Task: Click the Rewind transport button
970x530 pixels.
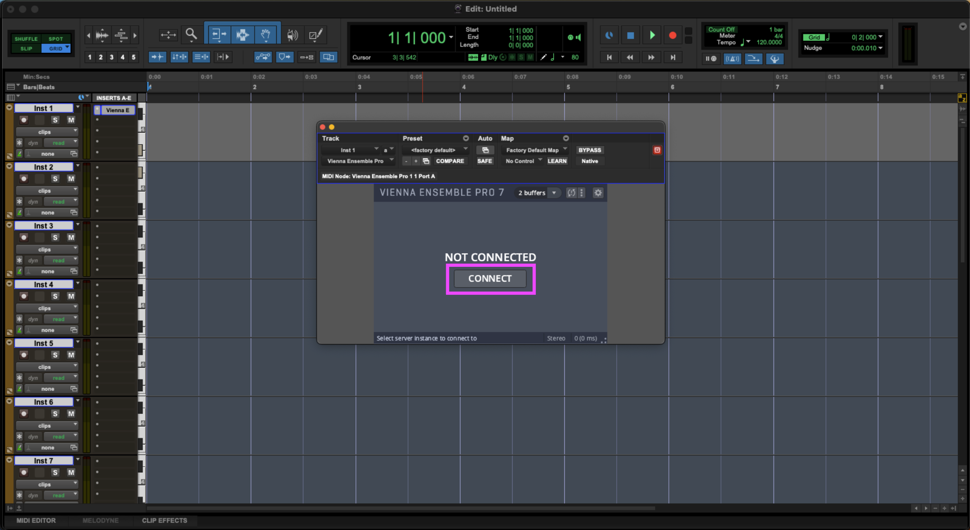Action: (x=630, y=57)
